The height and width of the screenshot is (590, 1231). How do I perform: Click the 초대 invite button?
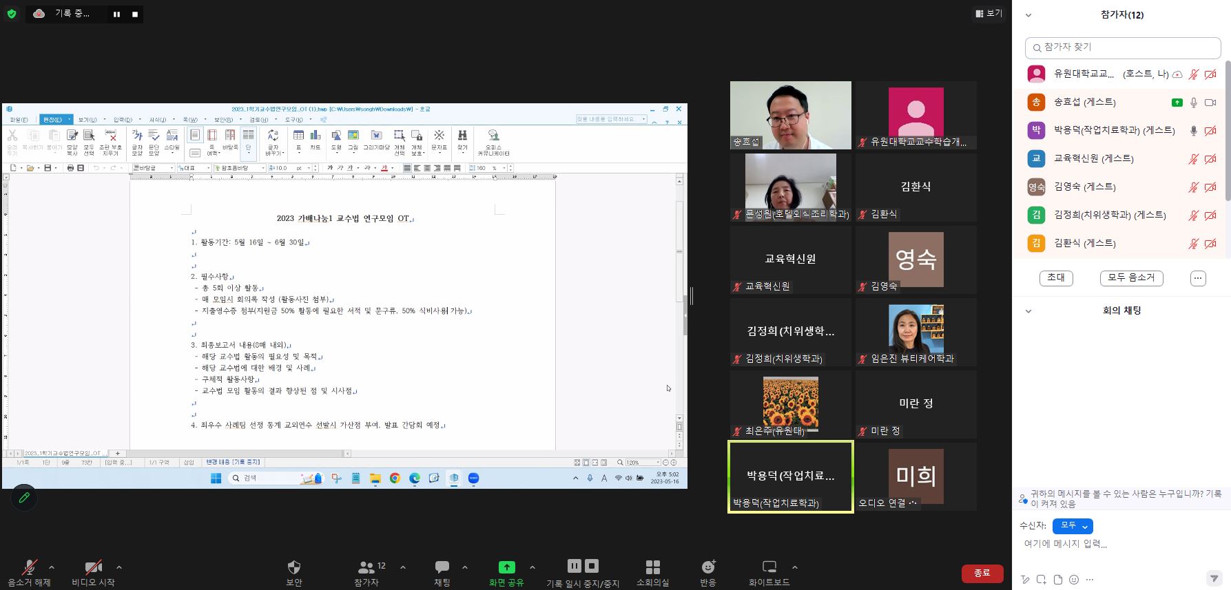tap(1055, 277)
